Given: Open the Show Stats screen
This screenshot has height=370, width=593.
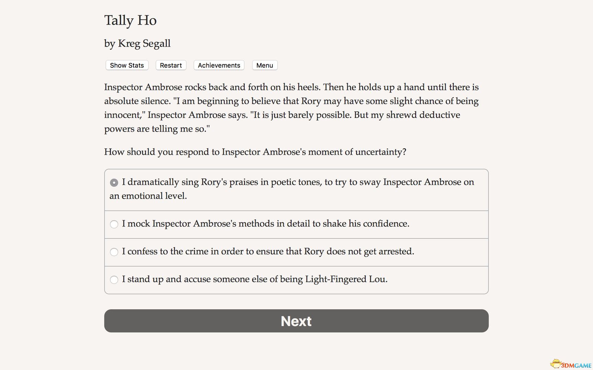Looking at the screenshot, I should tap(126, 65).
